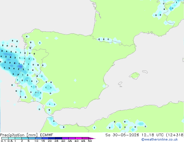Click the 35–40 mm legend color box
Screen dimensions: 184x142
[x=72, y=138]
